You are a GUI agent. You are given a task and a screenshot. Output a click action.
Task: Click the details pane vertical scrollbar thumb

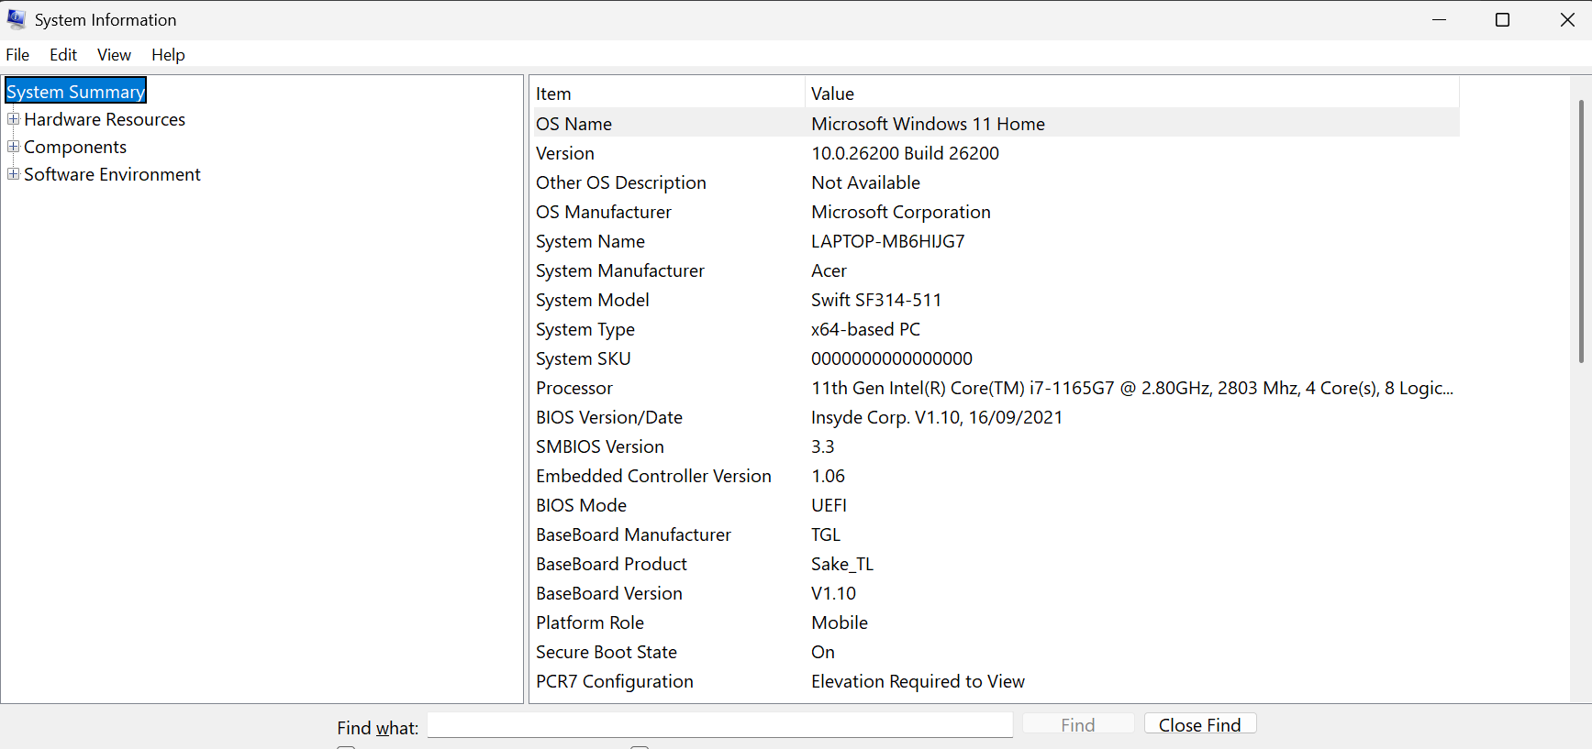pyautogui.click(x=1581, y=231)
